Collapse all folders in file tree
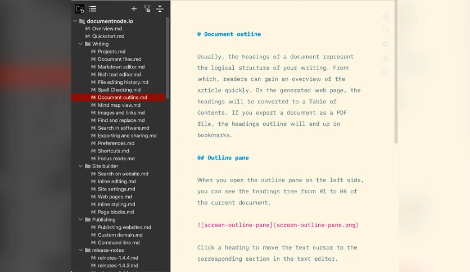The width and height of the screenshot is (470, 272). coord(160,9)
